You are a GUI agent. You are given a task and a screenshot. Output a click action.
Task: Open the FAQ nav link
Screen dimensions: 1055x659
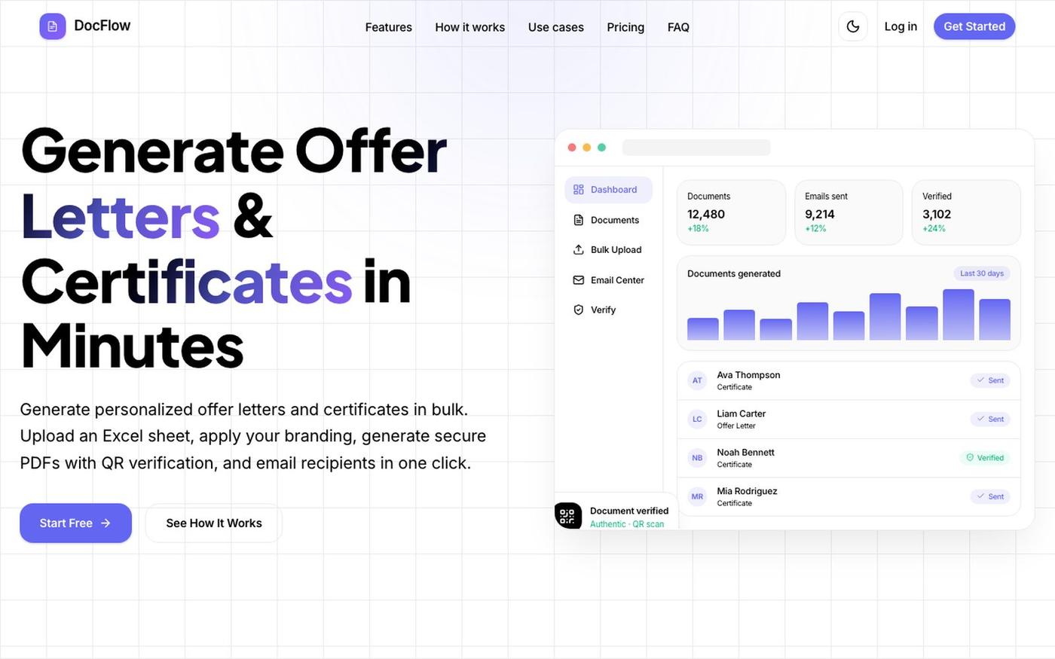coord(678,27)
